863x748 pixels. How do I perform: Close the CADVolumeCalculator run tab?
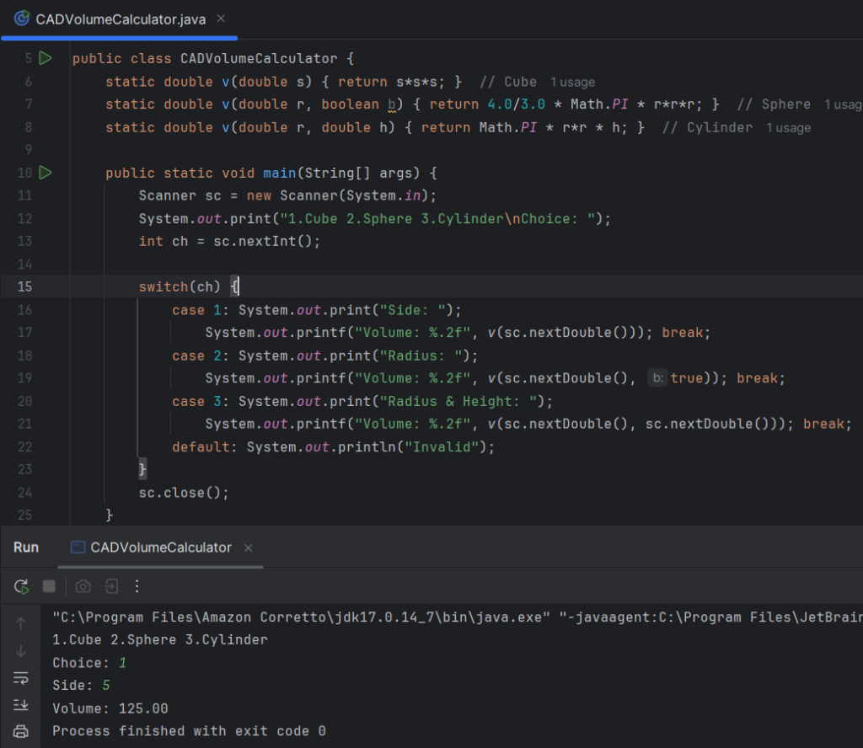click(x=248, y=548)
